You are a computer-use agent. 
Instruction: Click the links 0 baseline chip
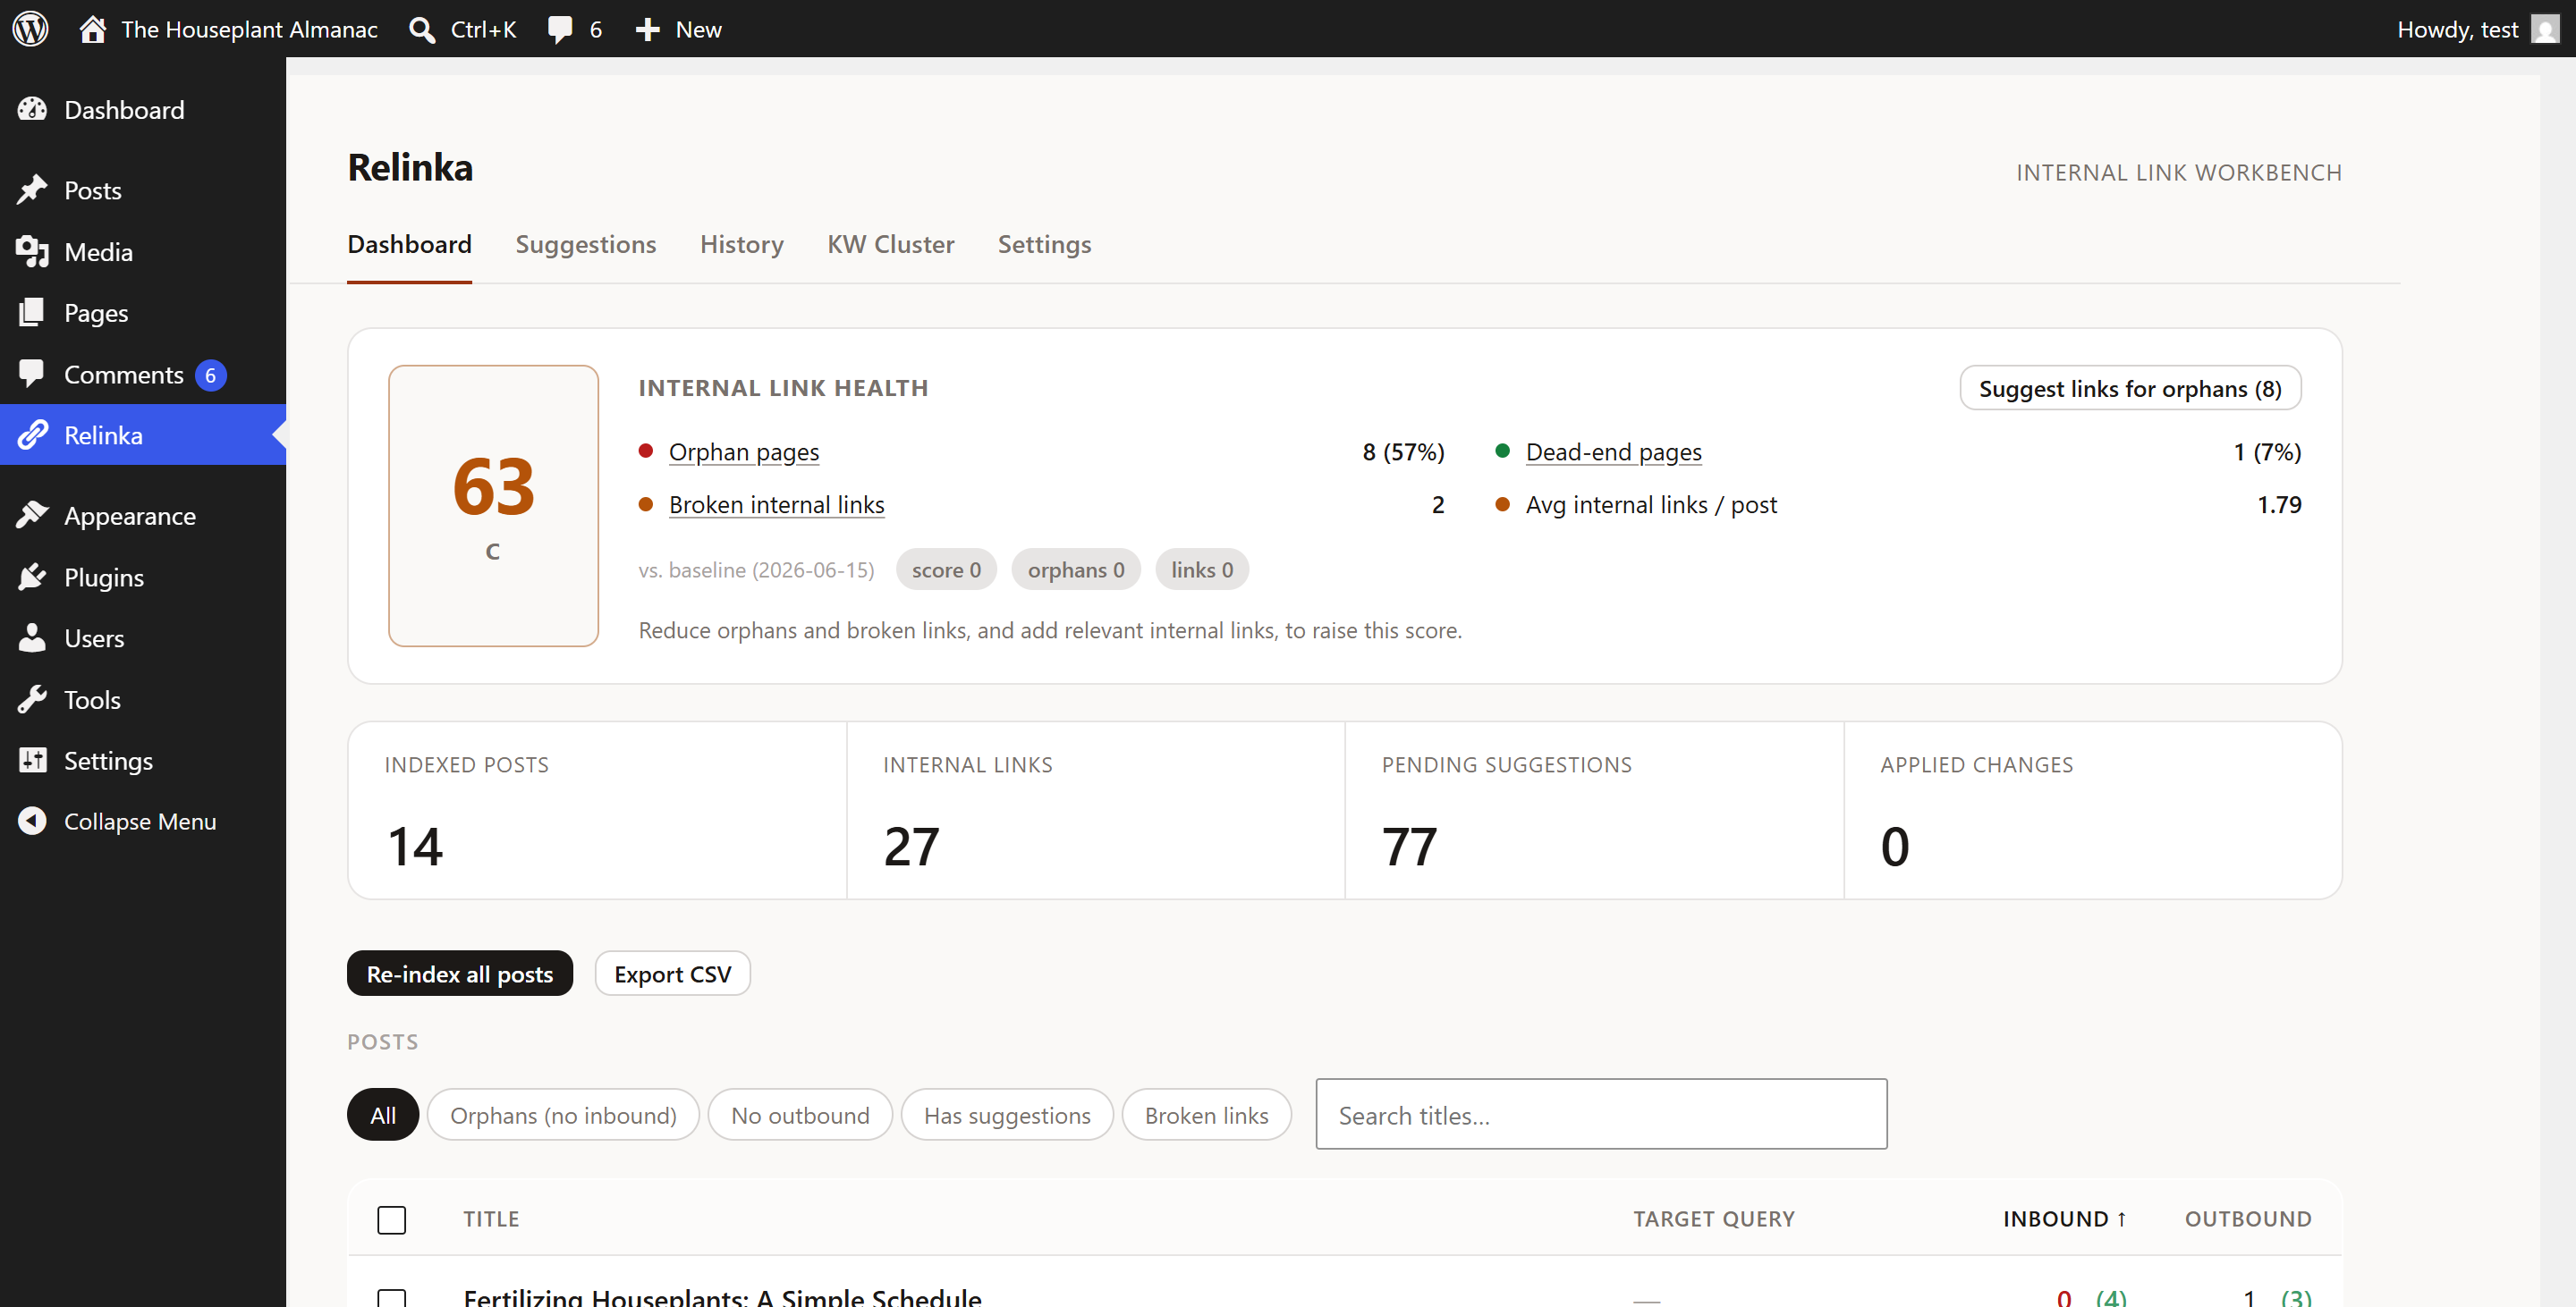(x=1202, y=569)
